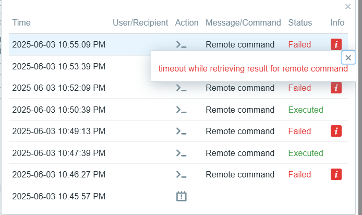Click command prompt icon in 10:50:39 PM row
Image resolution: width=362 pixels, height=215 pixels.
click(181, 110)
